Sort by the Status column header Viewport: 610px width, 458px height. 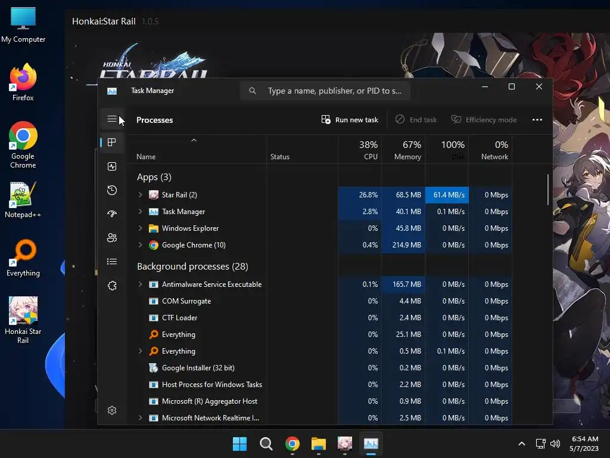click(x=302, y=150)
